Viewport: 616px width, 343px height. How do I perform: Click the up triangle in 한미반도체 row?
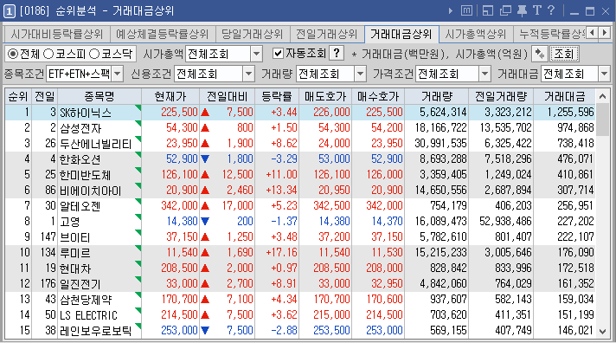click(205, 175)
